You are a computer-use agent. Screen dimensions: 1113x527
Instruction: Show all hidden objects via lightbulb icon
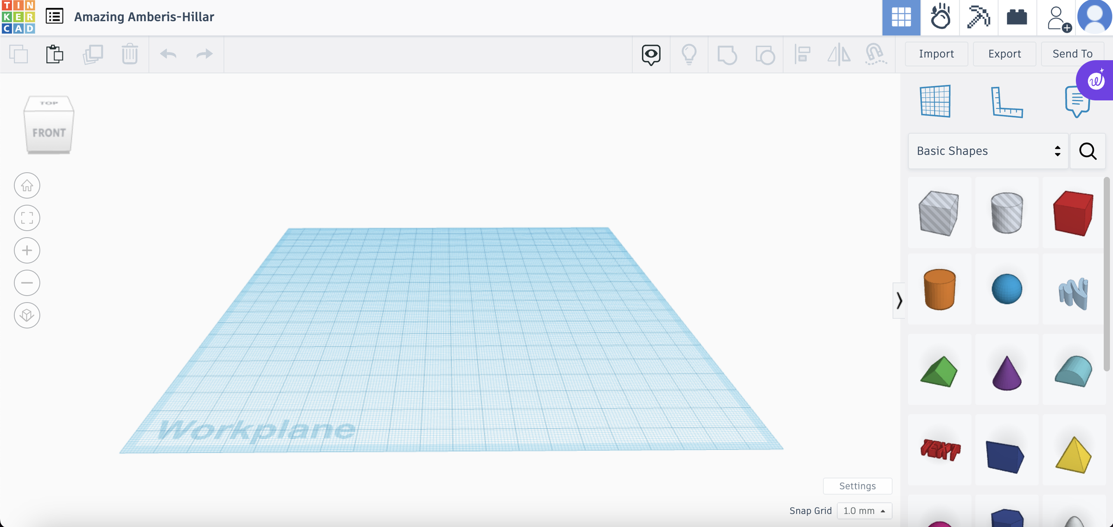point(689,54)
